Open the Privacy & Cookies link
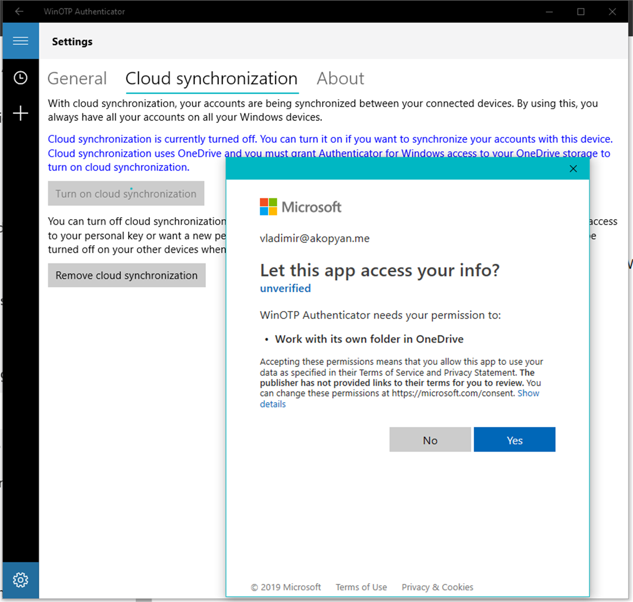633x602 pixels. pos(437,587)
